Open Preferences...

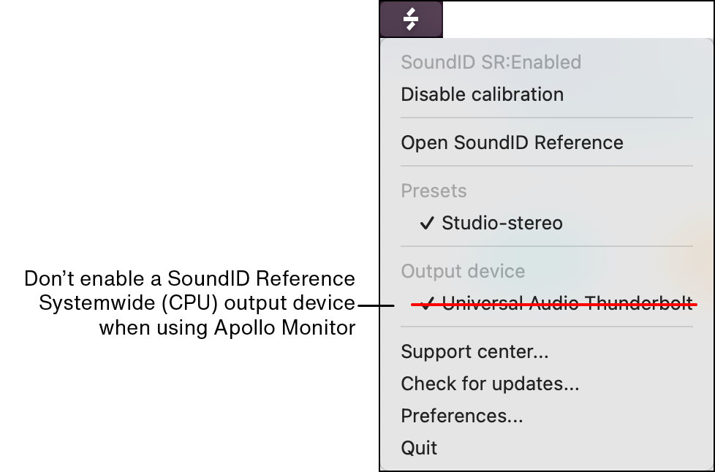click(x=461, y=416)
